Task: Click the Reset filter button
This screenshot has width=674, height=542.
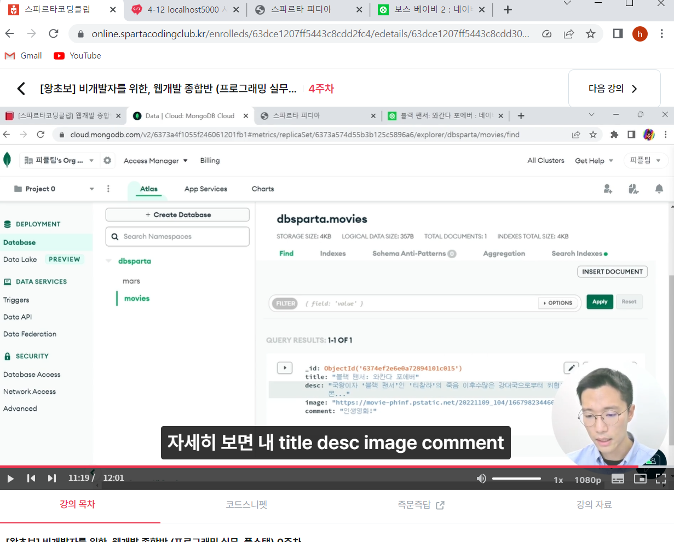Action: pyautogui.click(x=629, y=302)
